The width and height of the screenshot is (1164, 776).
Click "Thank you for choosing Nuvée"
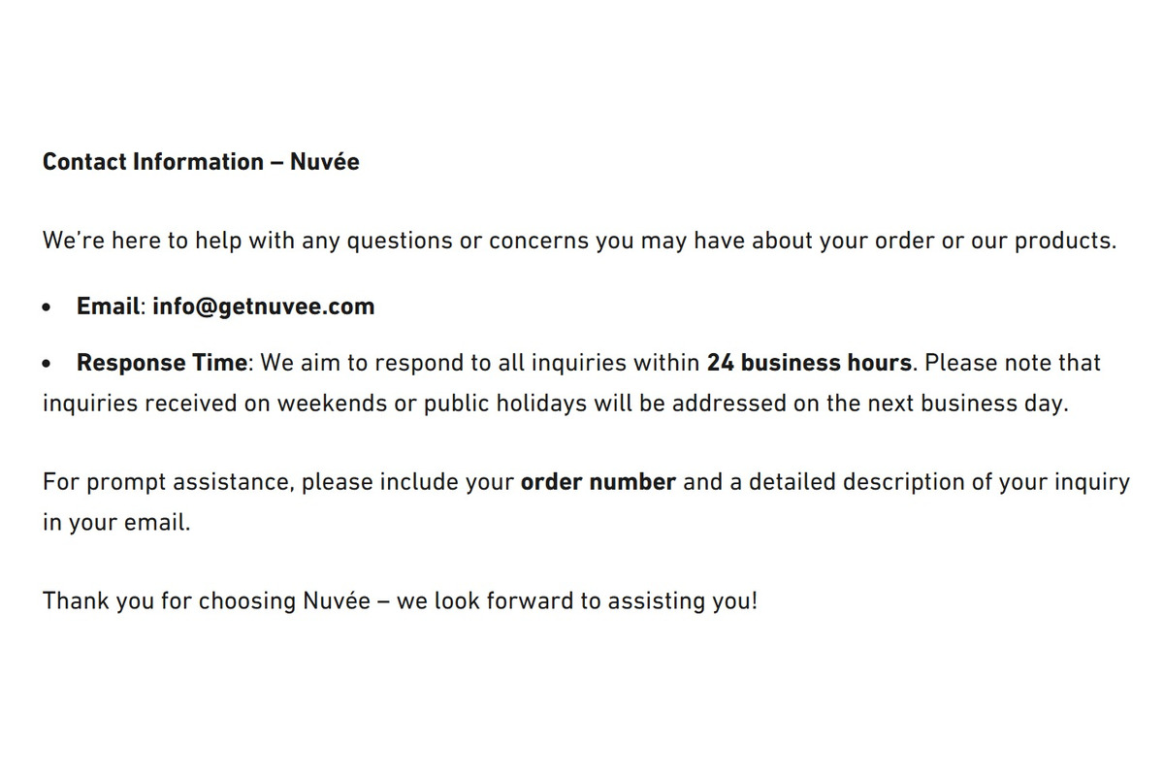[207, 601]
